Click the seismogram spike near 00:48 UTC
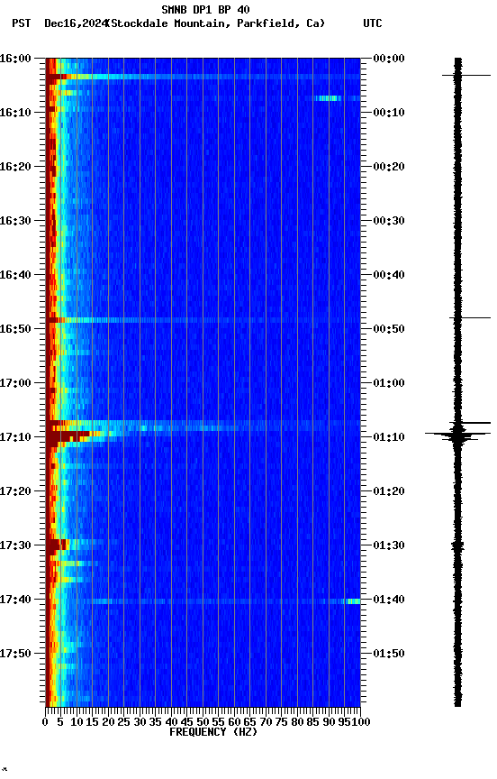The image size is (497, 779). pos(470,318)
